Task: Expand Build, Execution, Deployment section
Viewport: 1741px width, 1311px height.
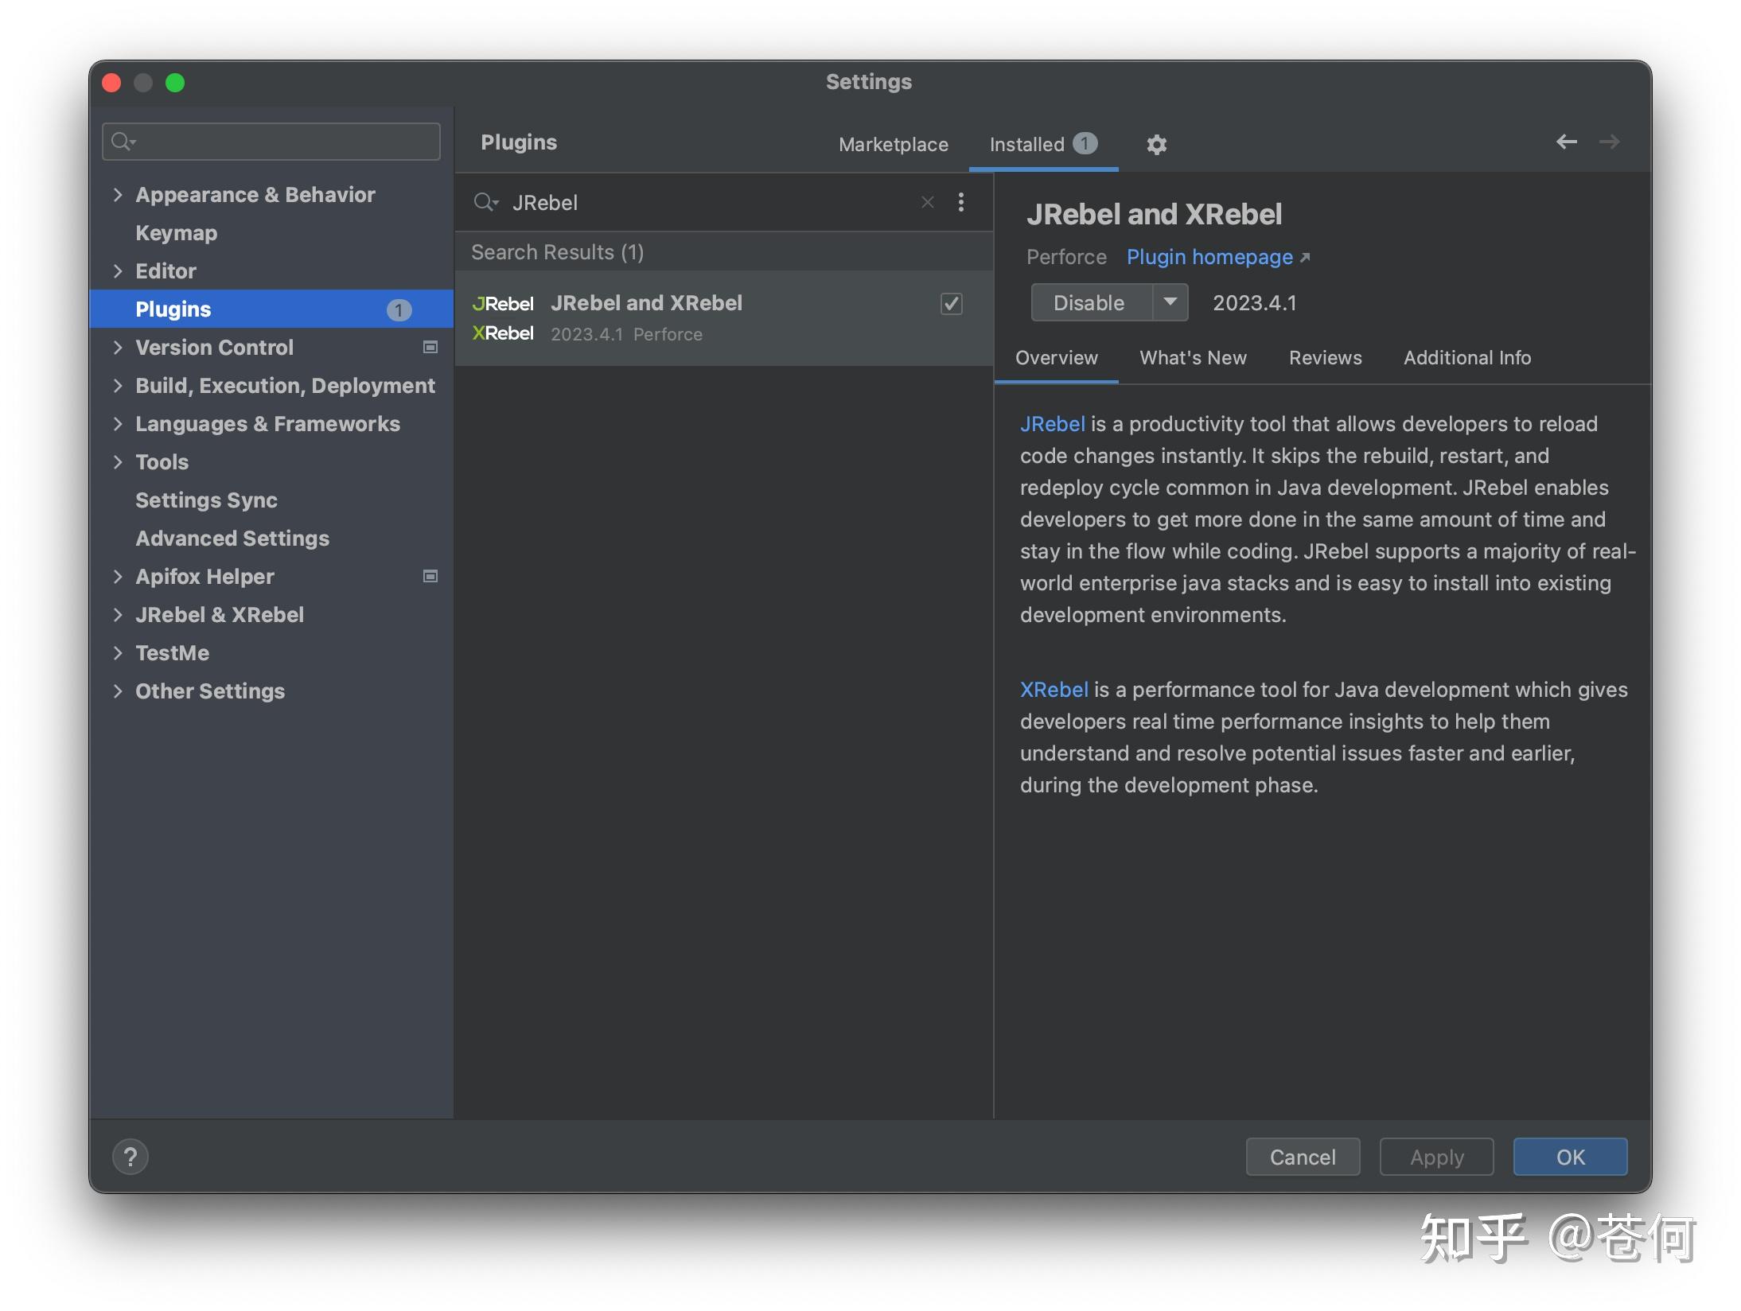Action: coord(118,385)
